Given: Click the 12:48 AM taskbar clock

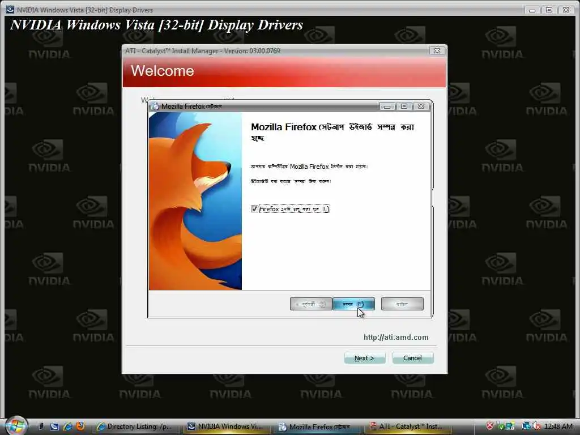Looking at the screenshot, I should 558,427.
